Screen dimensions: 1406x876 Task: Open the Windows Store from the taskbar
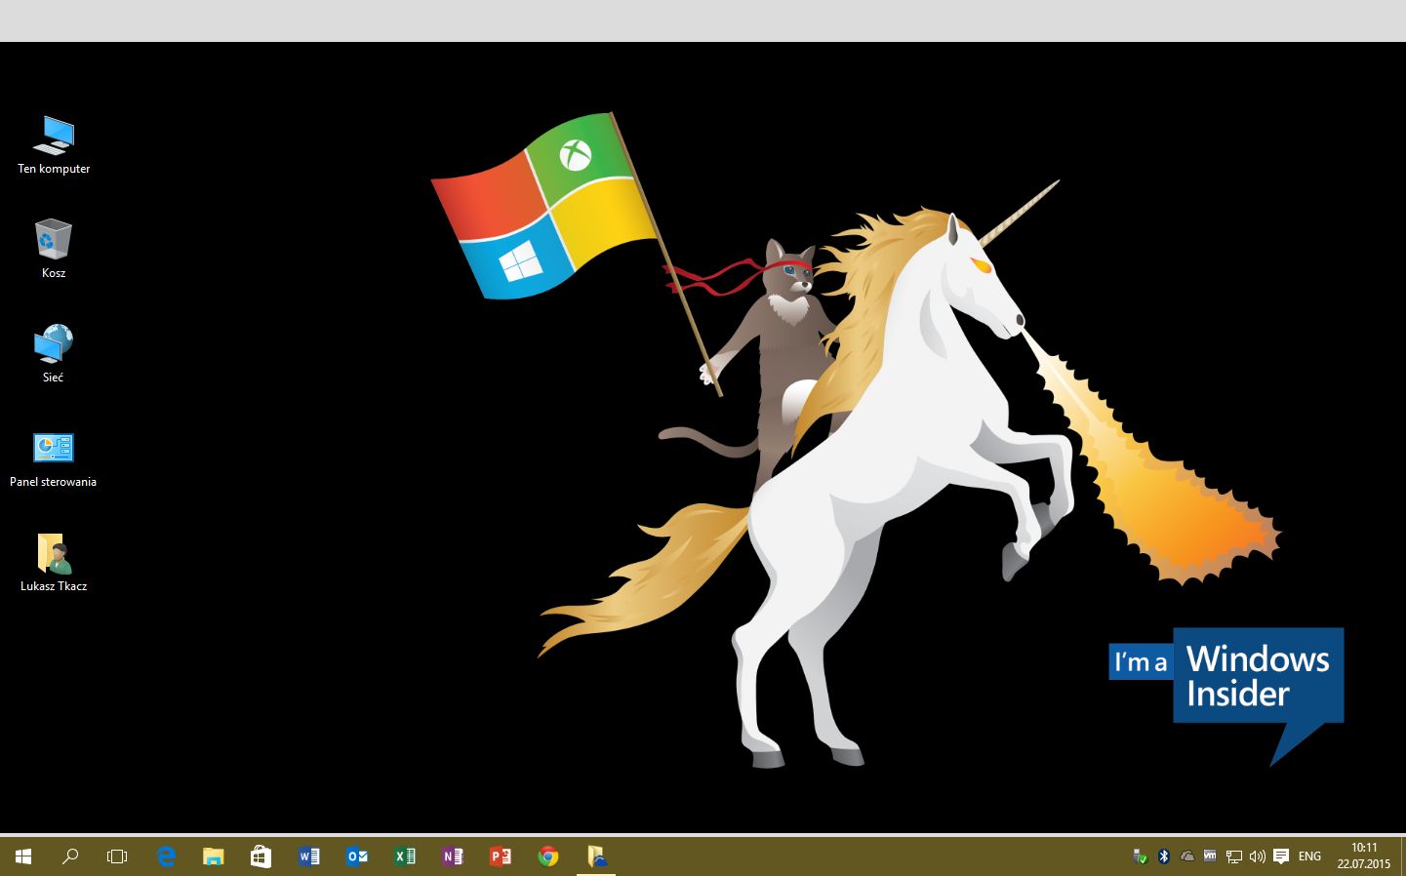(261, 856)
